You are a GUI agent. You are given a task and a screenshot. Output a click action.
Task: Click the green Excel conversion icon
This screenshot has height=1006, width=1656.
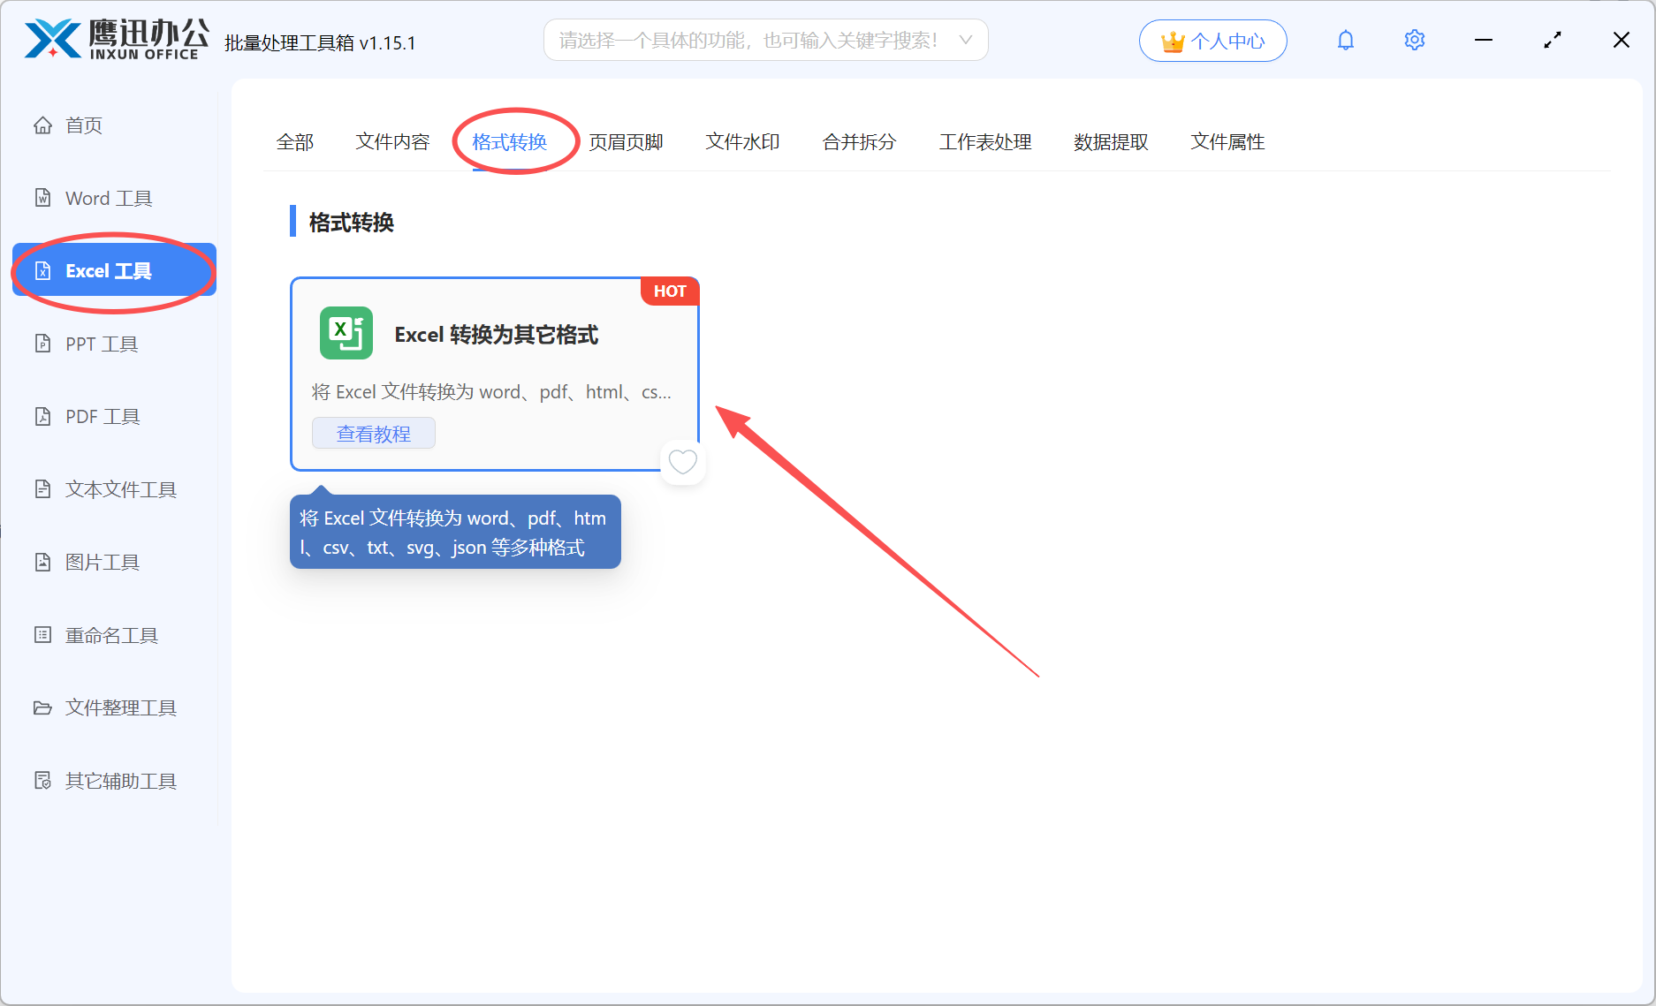click(x=346, y=333)
